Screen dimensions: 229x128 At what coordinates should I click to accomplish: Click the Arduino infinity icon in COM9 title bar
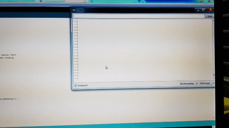click(74, 10)
